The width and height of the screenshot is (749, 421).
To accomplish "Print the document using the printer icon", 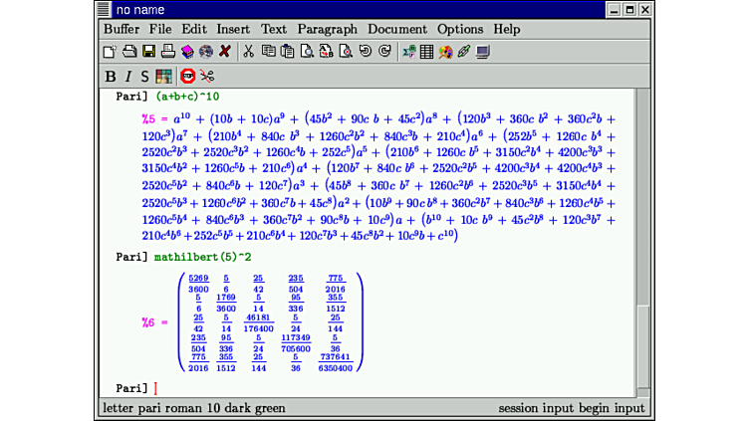I will 168,52.
